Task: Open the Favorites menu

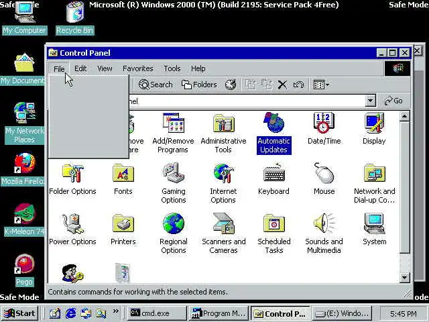Action: [138, 68]
